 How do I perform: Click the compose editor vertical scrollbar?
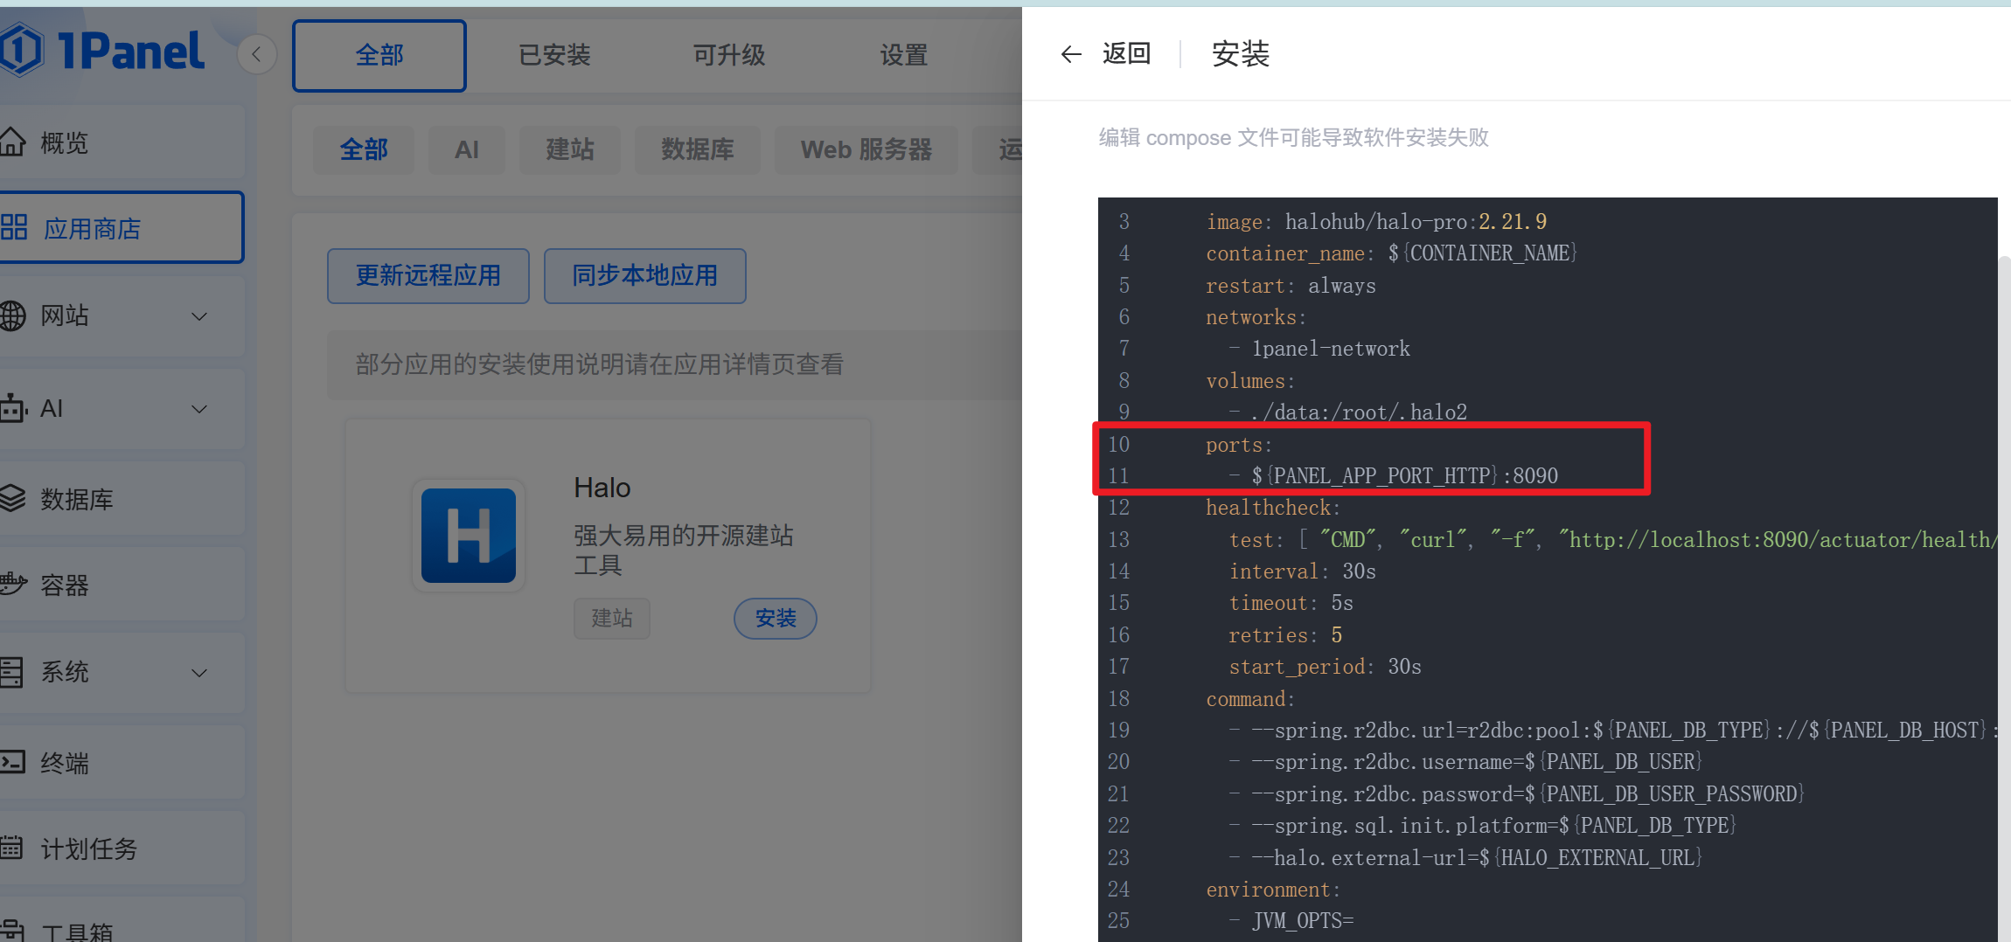coord(2004,599)
